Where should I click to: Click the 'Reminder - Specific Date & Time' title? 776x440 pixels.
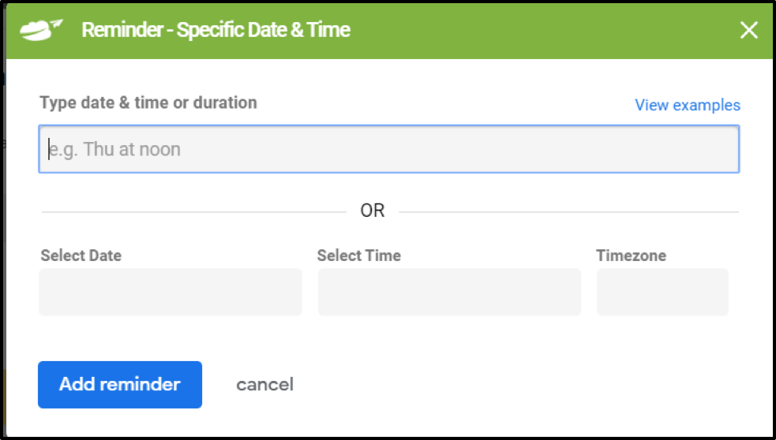[x=216, y=30]
